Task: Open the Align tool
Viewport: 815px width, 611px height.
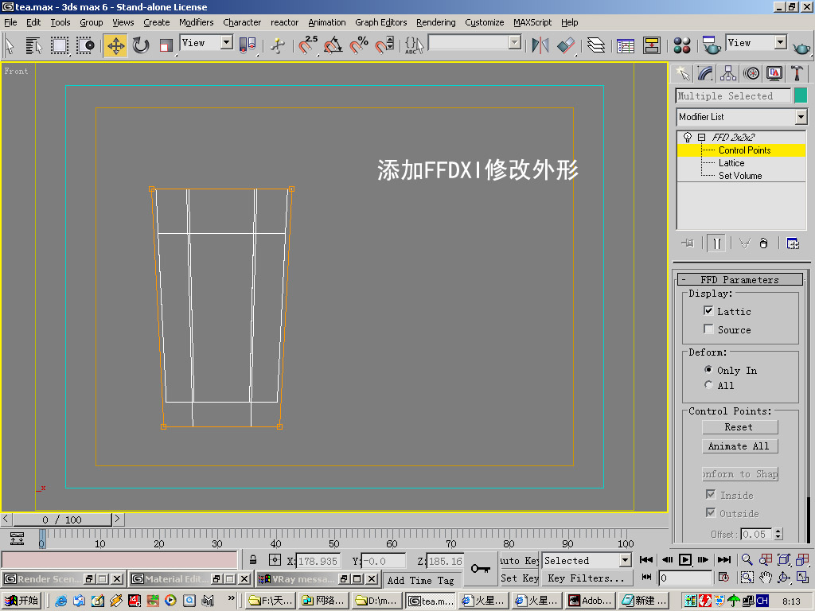Action: point(566,45)
